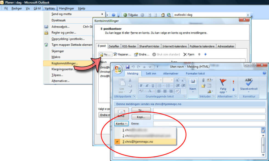Viewport: 269px width, 161px height.
Task: Click Fjern to remove account
Action: [189, 54]
